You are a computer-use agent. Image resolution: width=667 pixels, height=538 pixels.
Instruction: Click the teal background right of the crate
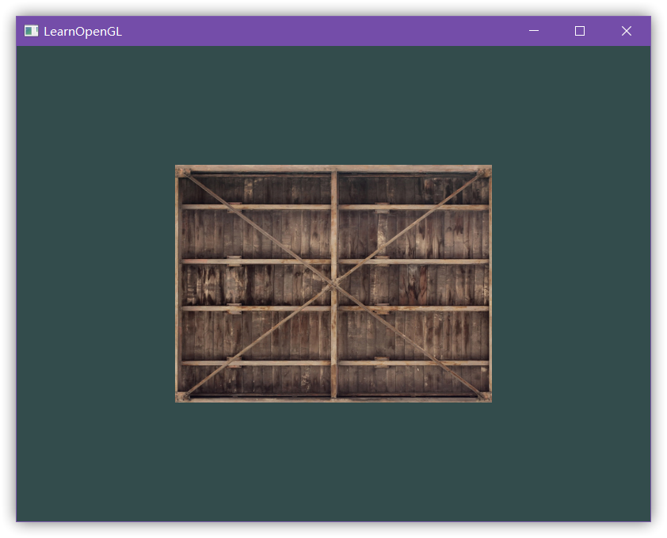570,284
